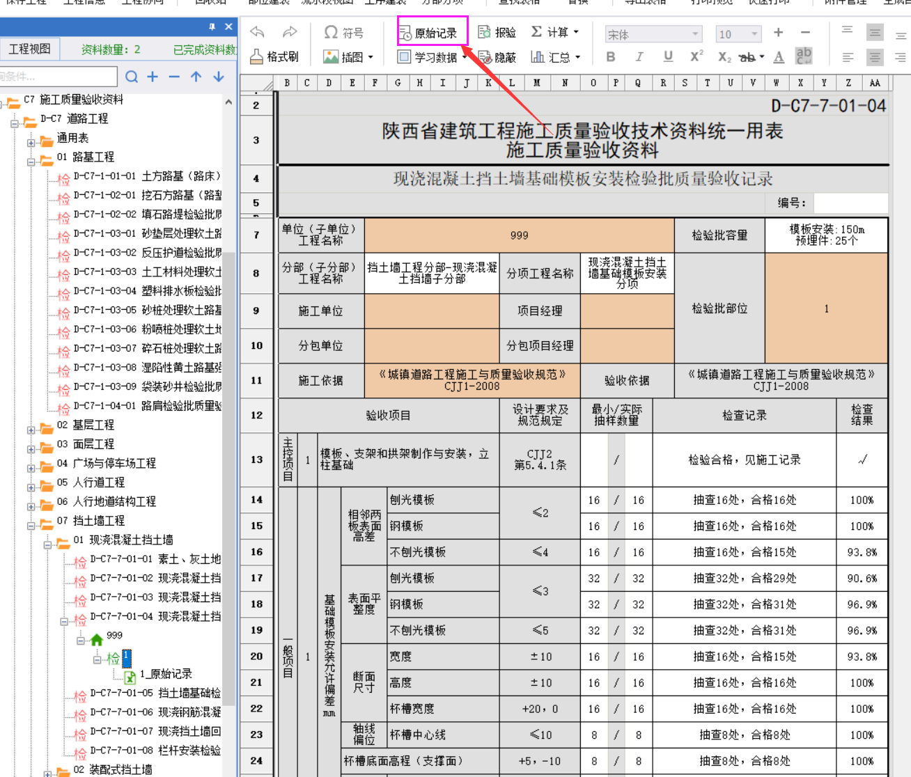This screenshot has width=911, height=777.
Task: Click the 编号 number input cell
Action: point(851,203)
